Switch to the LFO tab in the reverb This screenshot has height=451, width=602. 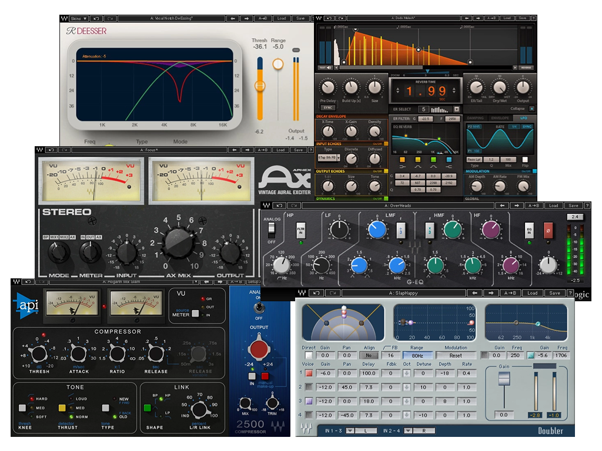pos(524,118)
